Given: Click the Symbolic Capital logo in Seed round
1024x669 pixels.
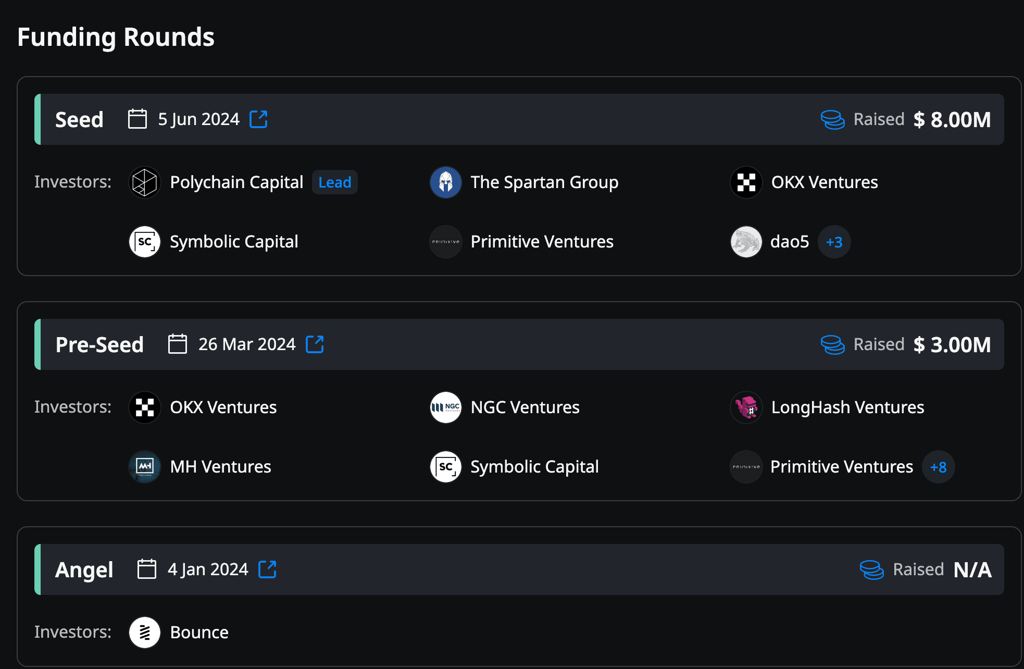Looking at the screenshot, I should coord(145,242).
